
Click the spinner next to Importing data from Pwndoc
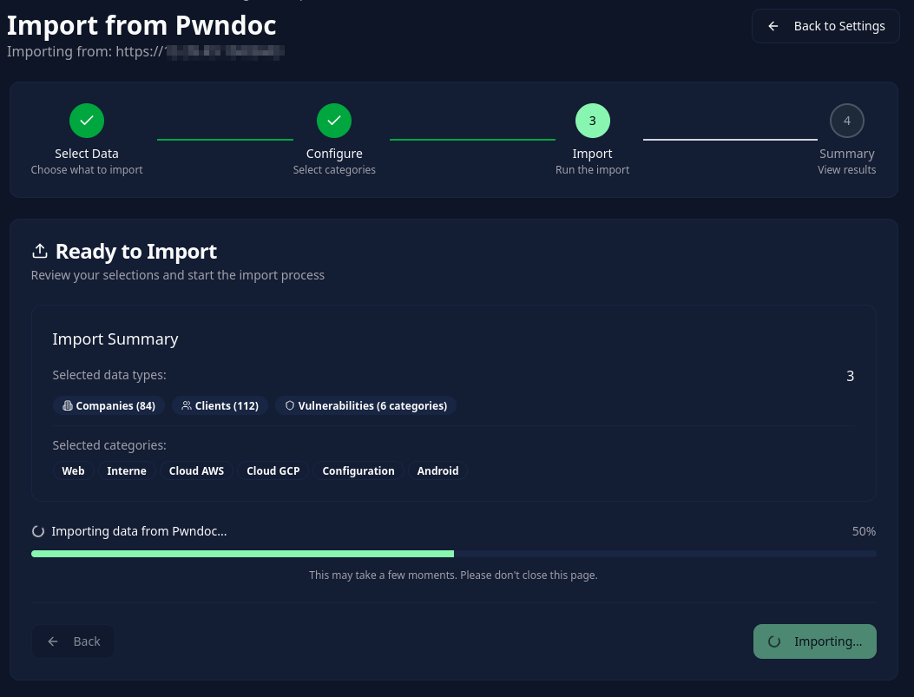(x=38, y=531)
